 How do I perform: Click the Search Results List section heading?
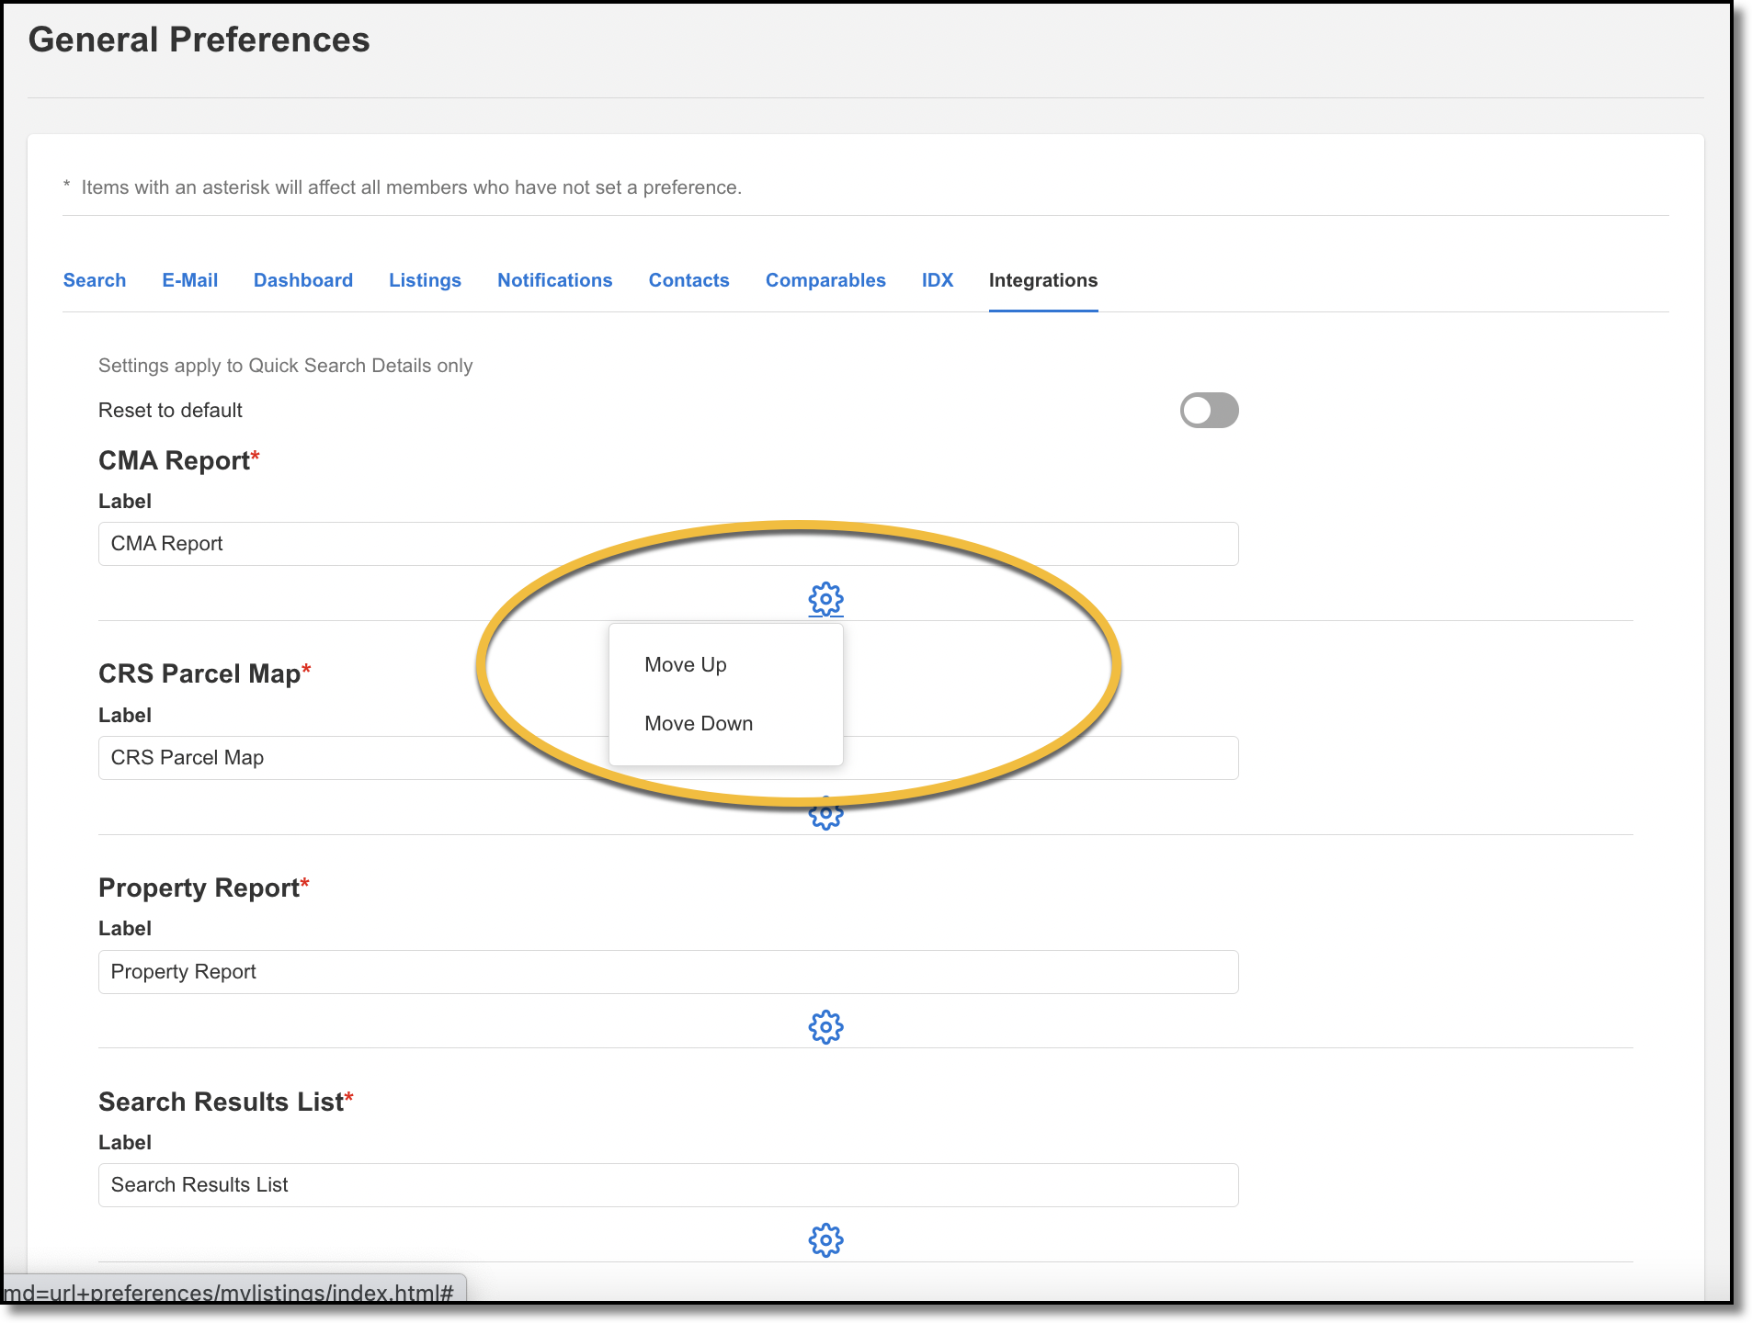226,1102
